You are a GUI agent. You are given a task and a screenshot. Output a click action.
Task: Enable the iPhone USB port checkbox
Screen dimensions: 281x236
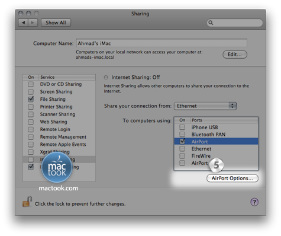tap(182, 127)
